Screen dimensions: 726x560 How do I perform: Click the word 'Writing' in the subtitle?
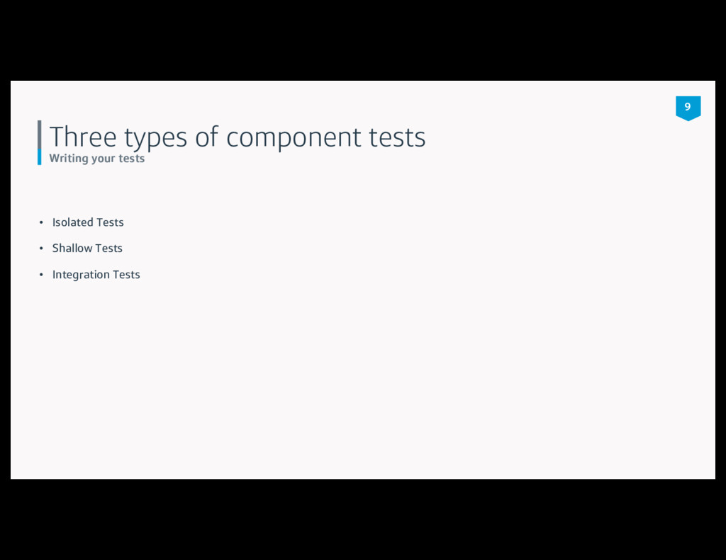(69, 159)
